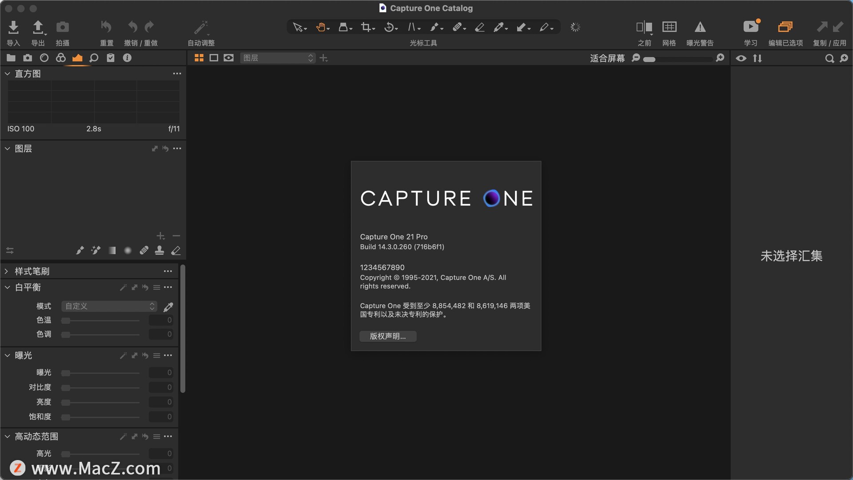
Task: Select the Loupe cursor tool
Action: point(343,27)
